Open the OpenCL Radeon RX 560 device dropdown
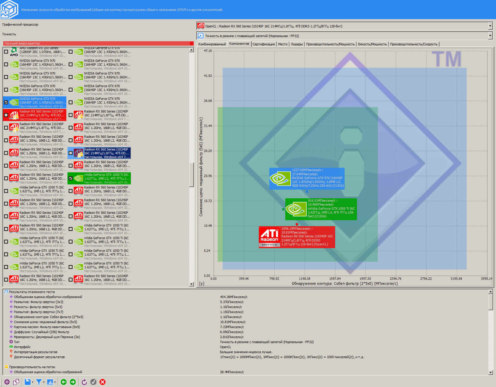 click(x=490, y=26)
